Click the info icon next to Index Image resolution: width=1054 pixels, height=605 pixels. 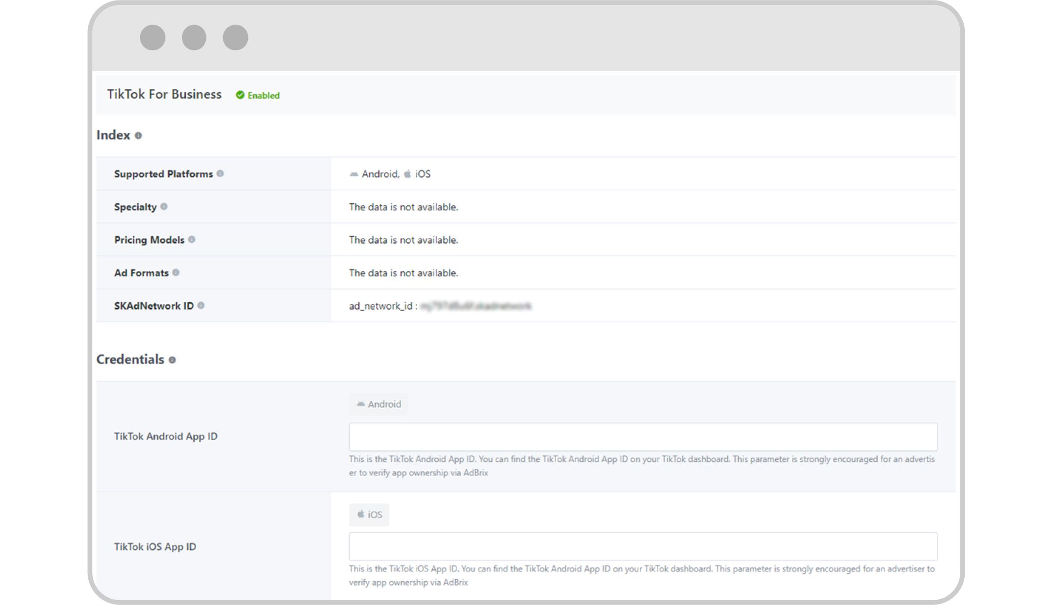pos(138,135)
